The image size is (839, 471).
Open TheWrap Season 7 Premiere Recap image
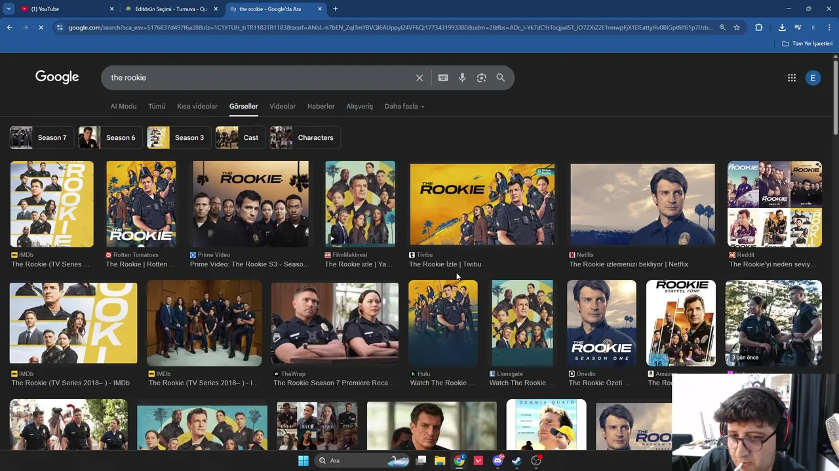tap(335, 324)
